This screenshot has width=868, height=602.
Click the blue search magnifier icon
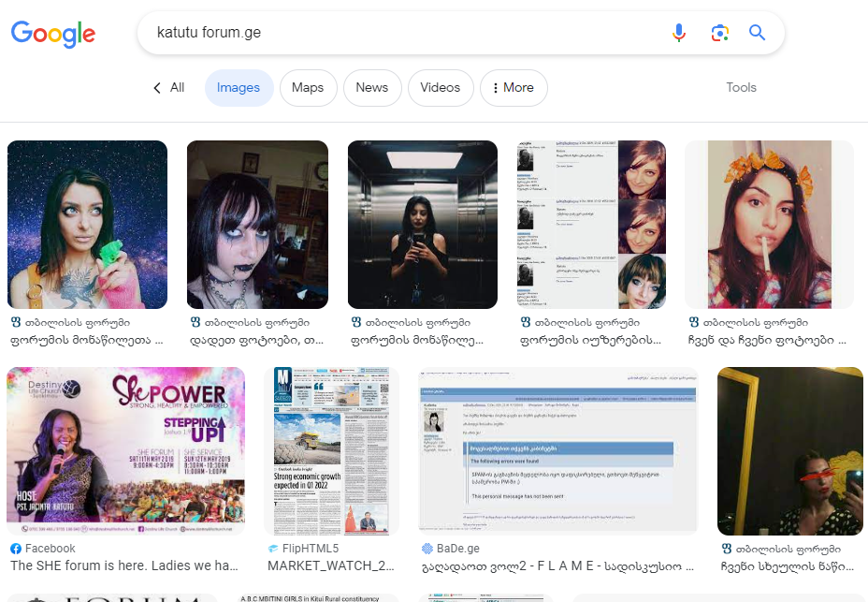[x=757, y=33]
